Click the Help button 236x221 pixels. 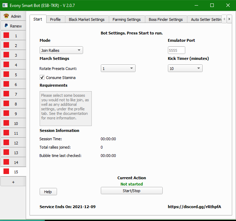48,192
